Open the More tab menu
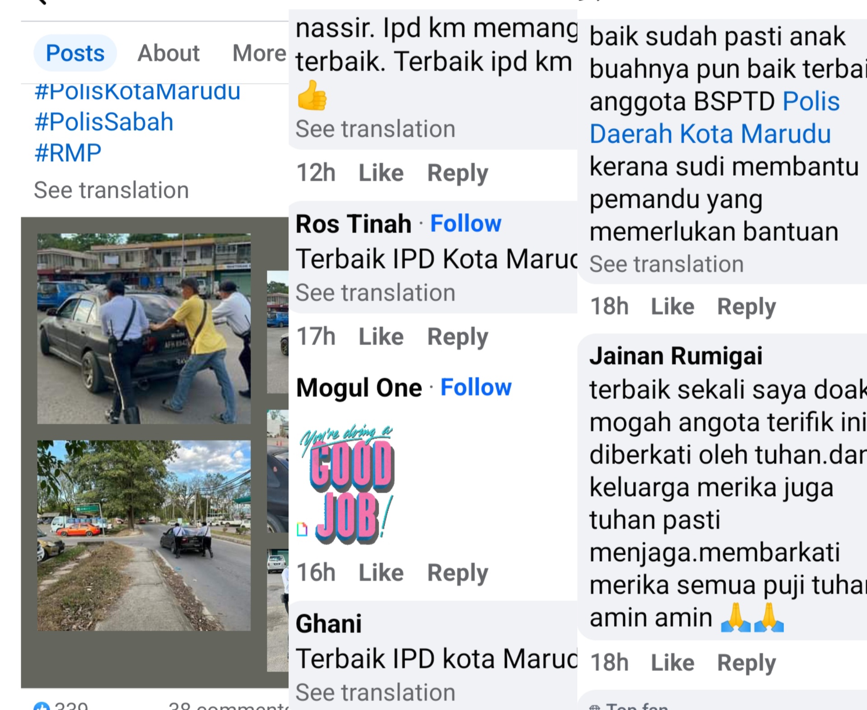Screen dimensions: 867x710 point(259,53)
